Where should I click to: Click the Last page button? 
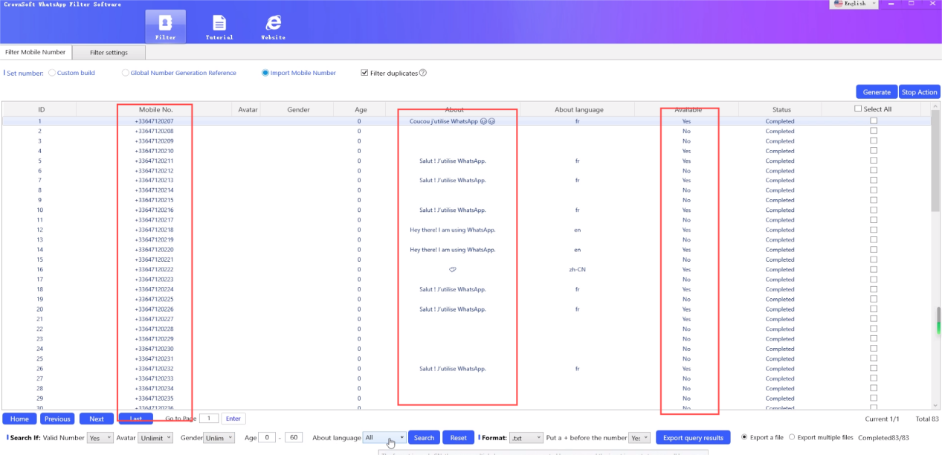(136, 419)
